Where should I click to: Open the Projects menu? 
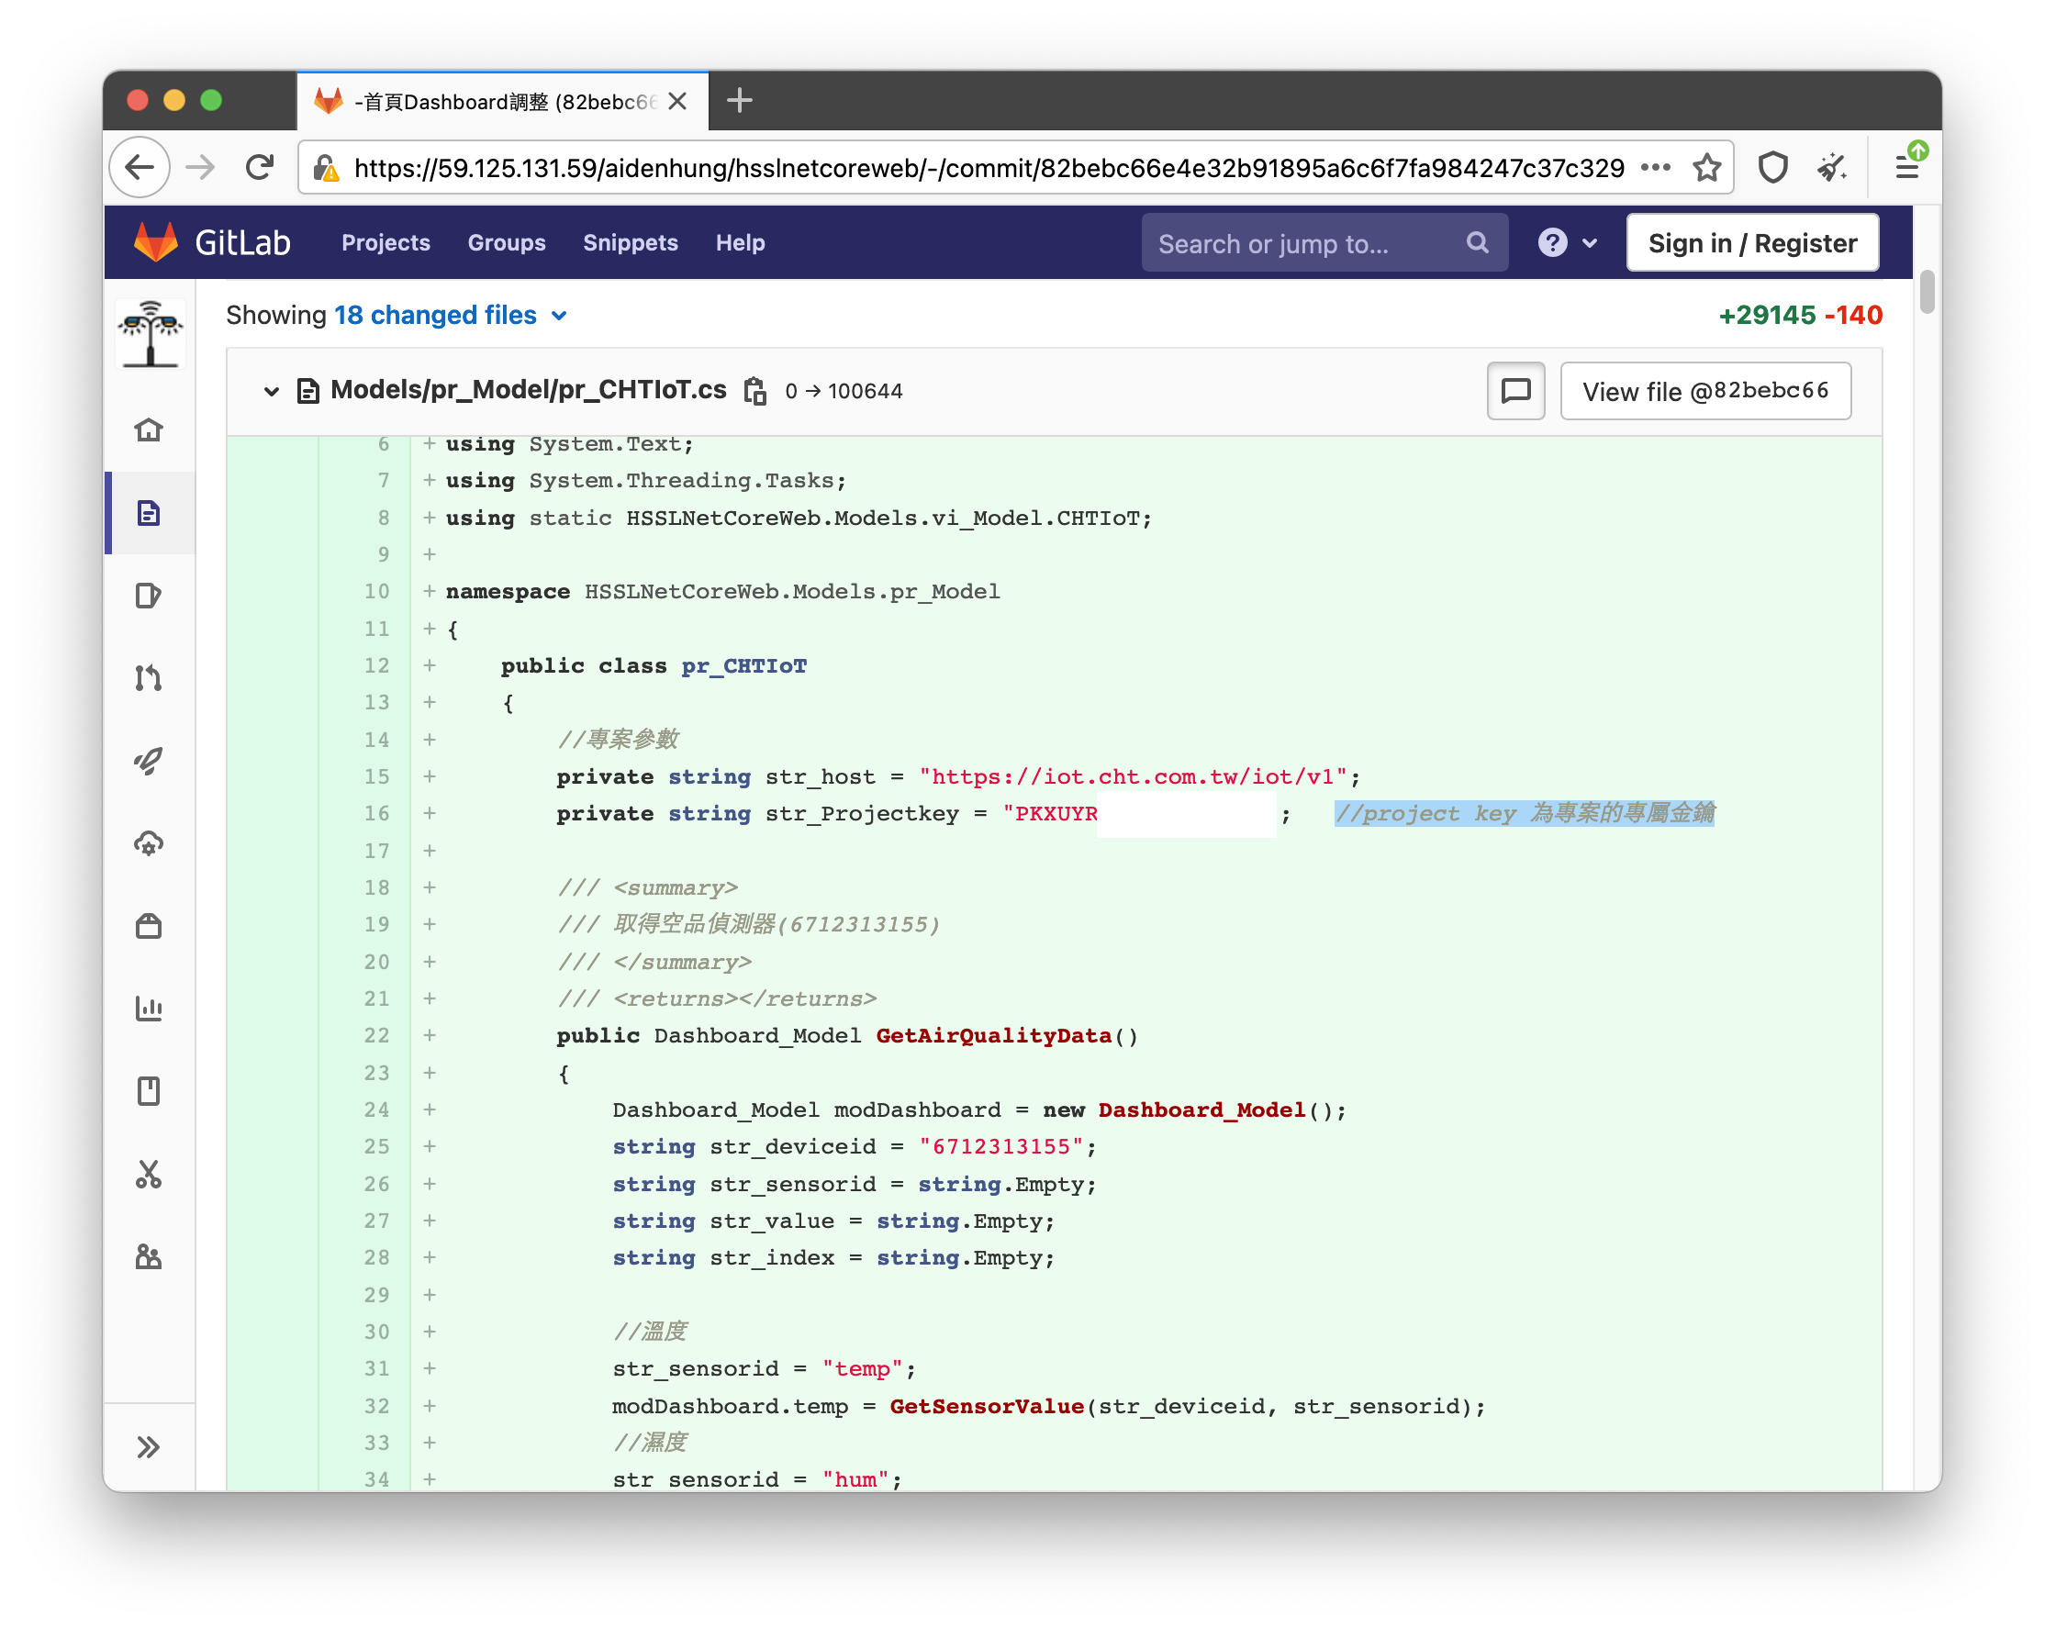click(x=386, y=242)
